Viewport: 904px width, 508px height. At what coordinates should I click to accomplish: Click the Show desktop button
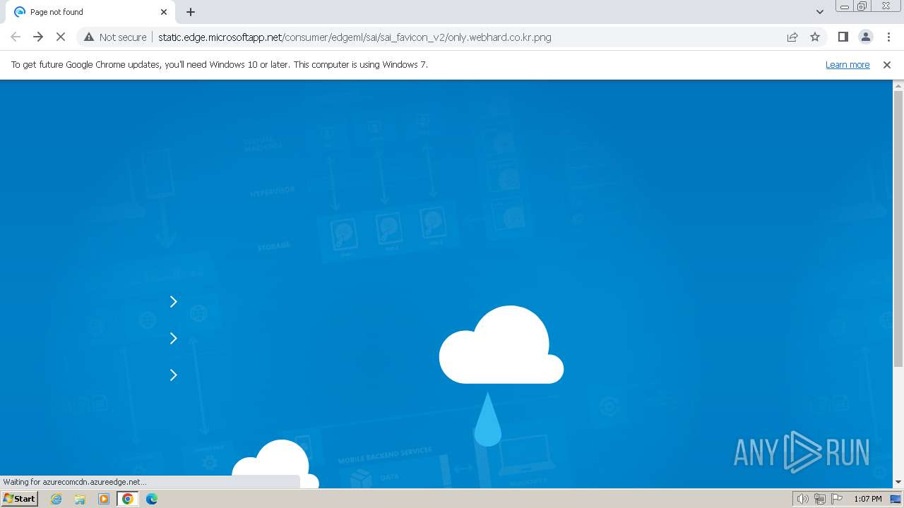tap(896, 499)
